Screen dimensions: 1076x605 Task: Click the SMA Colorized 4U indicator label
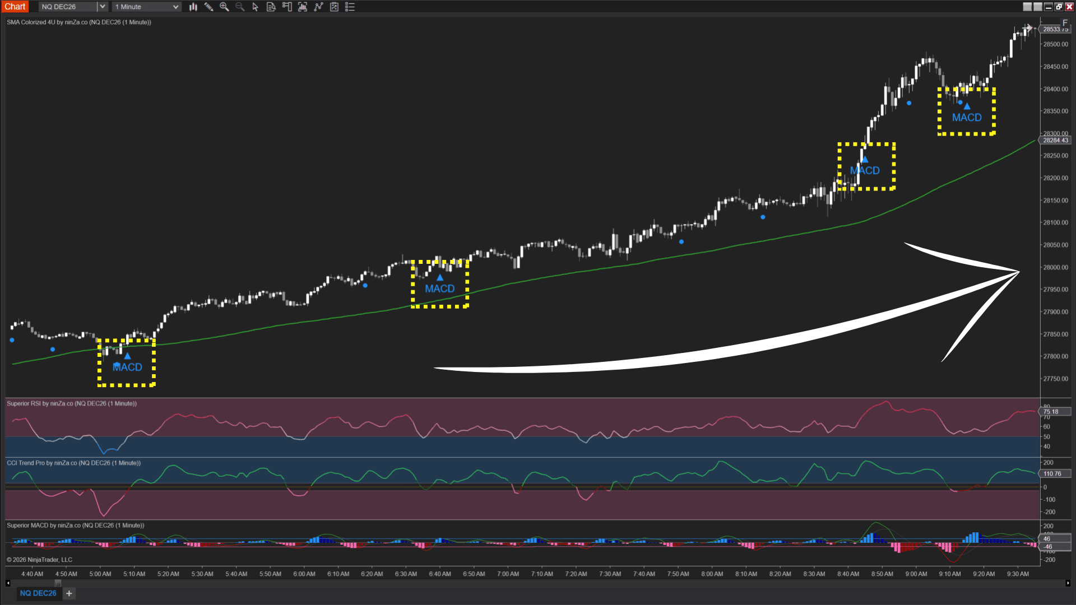click(x=78, y=22)
